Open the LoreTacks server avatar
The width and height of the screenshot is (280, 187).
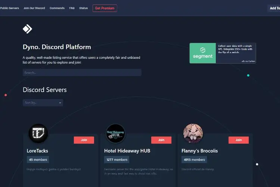click(x=38, y=133)
